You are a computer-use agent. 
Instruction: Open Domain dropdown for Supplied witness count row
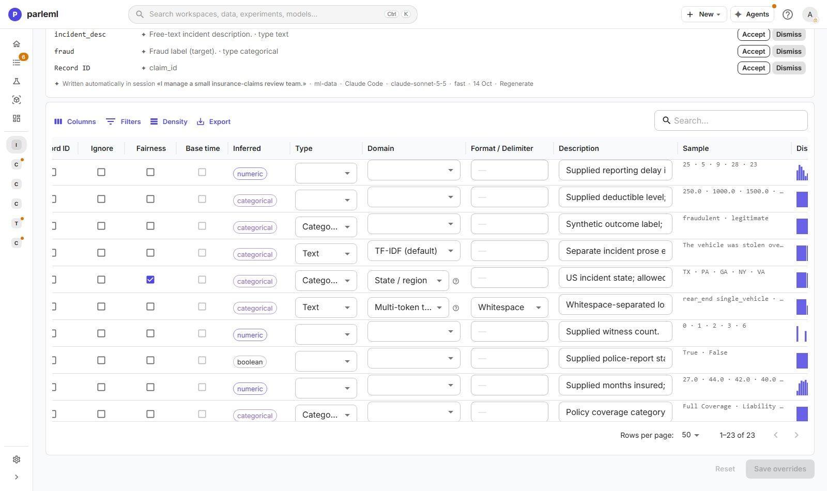(x=414, y=331)
